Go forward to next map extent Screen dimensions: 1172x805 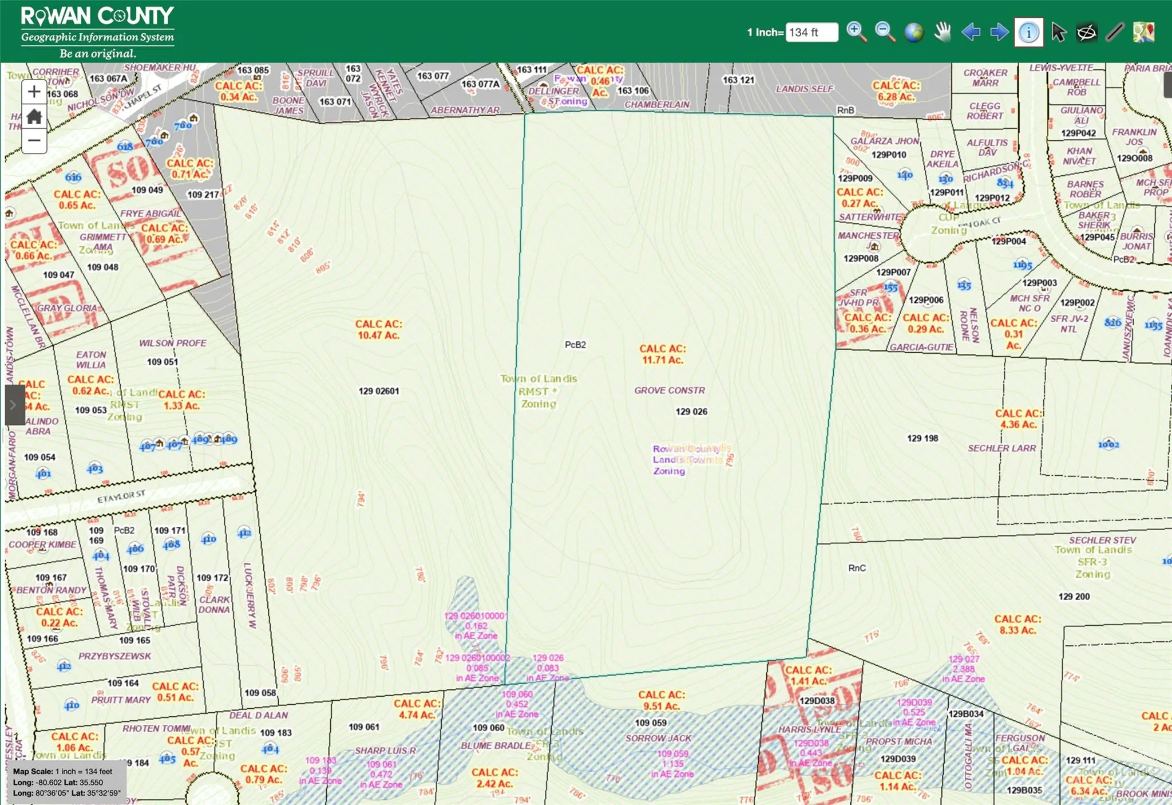999,32
